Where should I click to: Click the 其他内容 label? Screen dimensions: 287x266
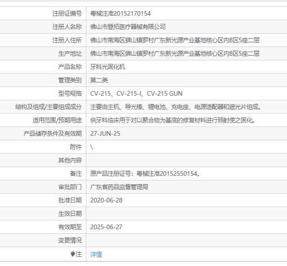(x=70, y=160)
